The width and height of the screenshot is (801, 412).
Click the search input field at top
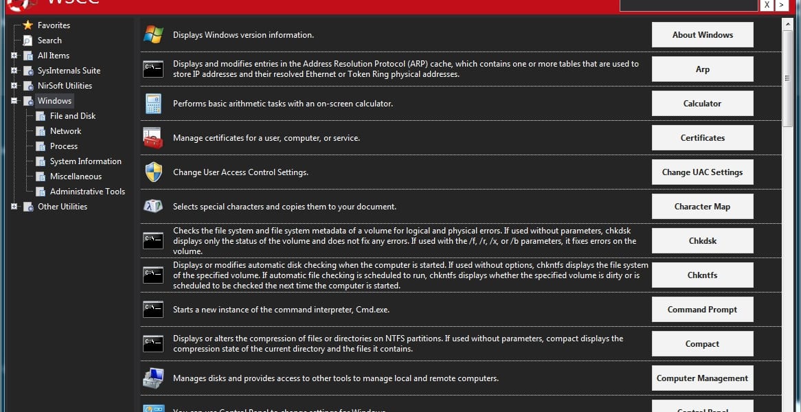688,5
